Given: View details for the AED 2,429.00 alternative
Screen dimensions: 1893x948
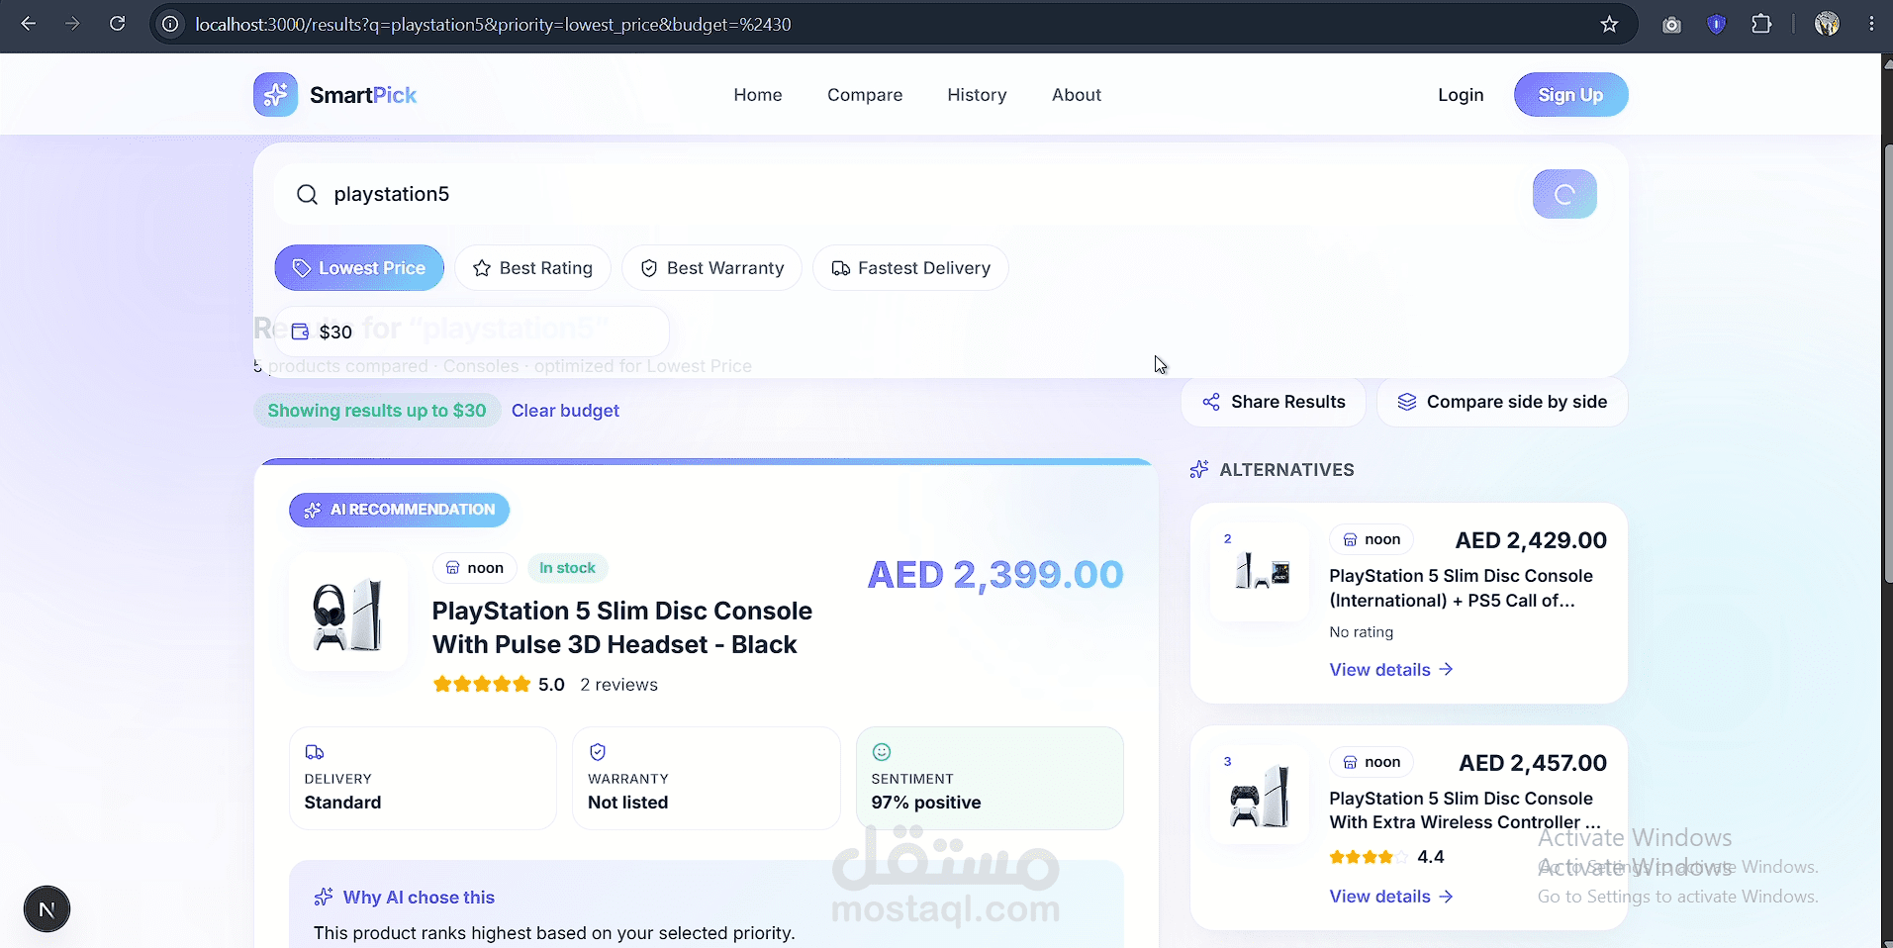Looking at the screenshot, I should click(1390, 670).
